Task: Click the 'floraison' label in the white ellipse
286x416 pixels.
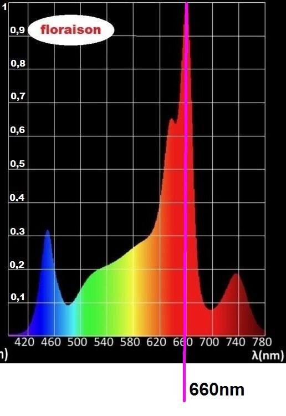Action: tap(71, 29)
